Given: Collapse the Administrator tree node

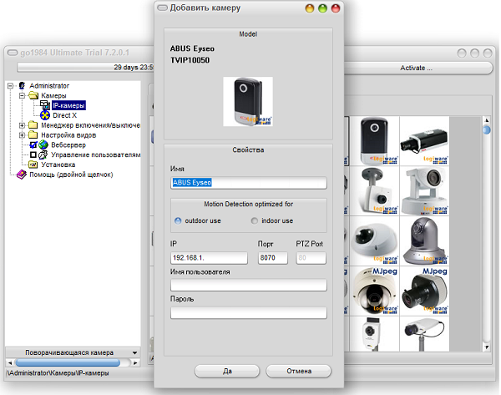Looking at the screenshot, I should [11, 86].
